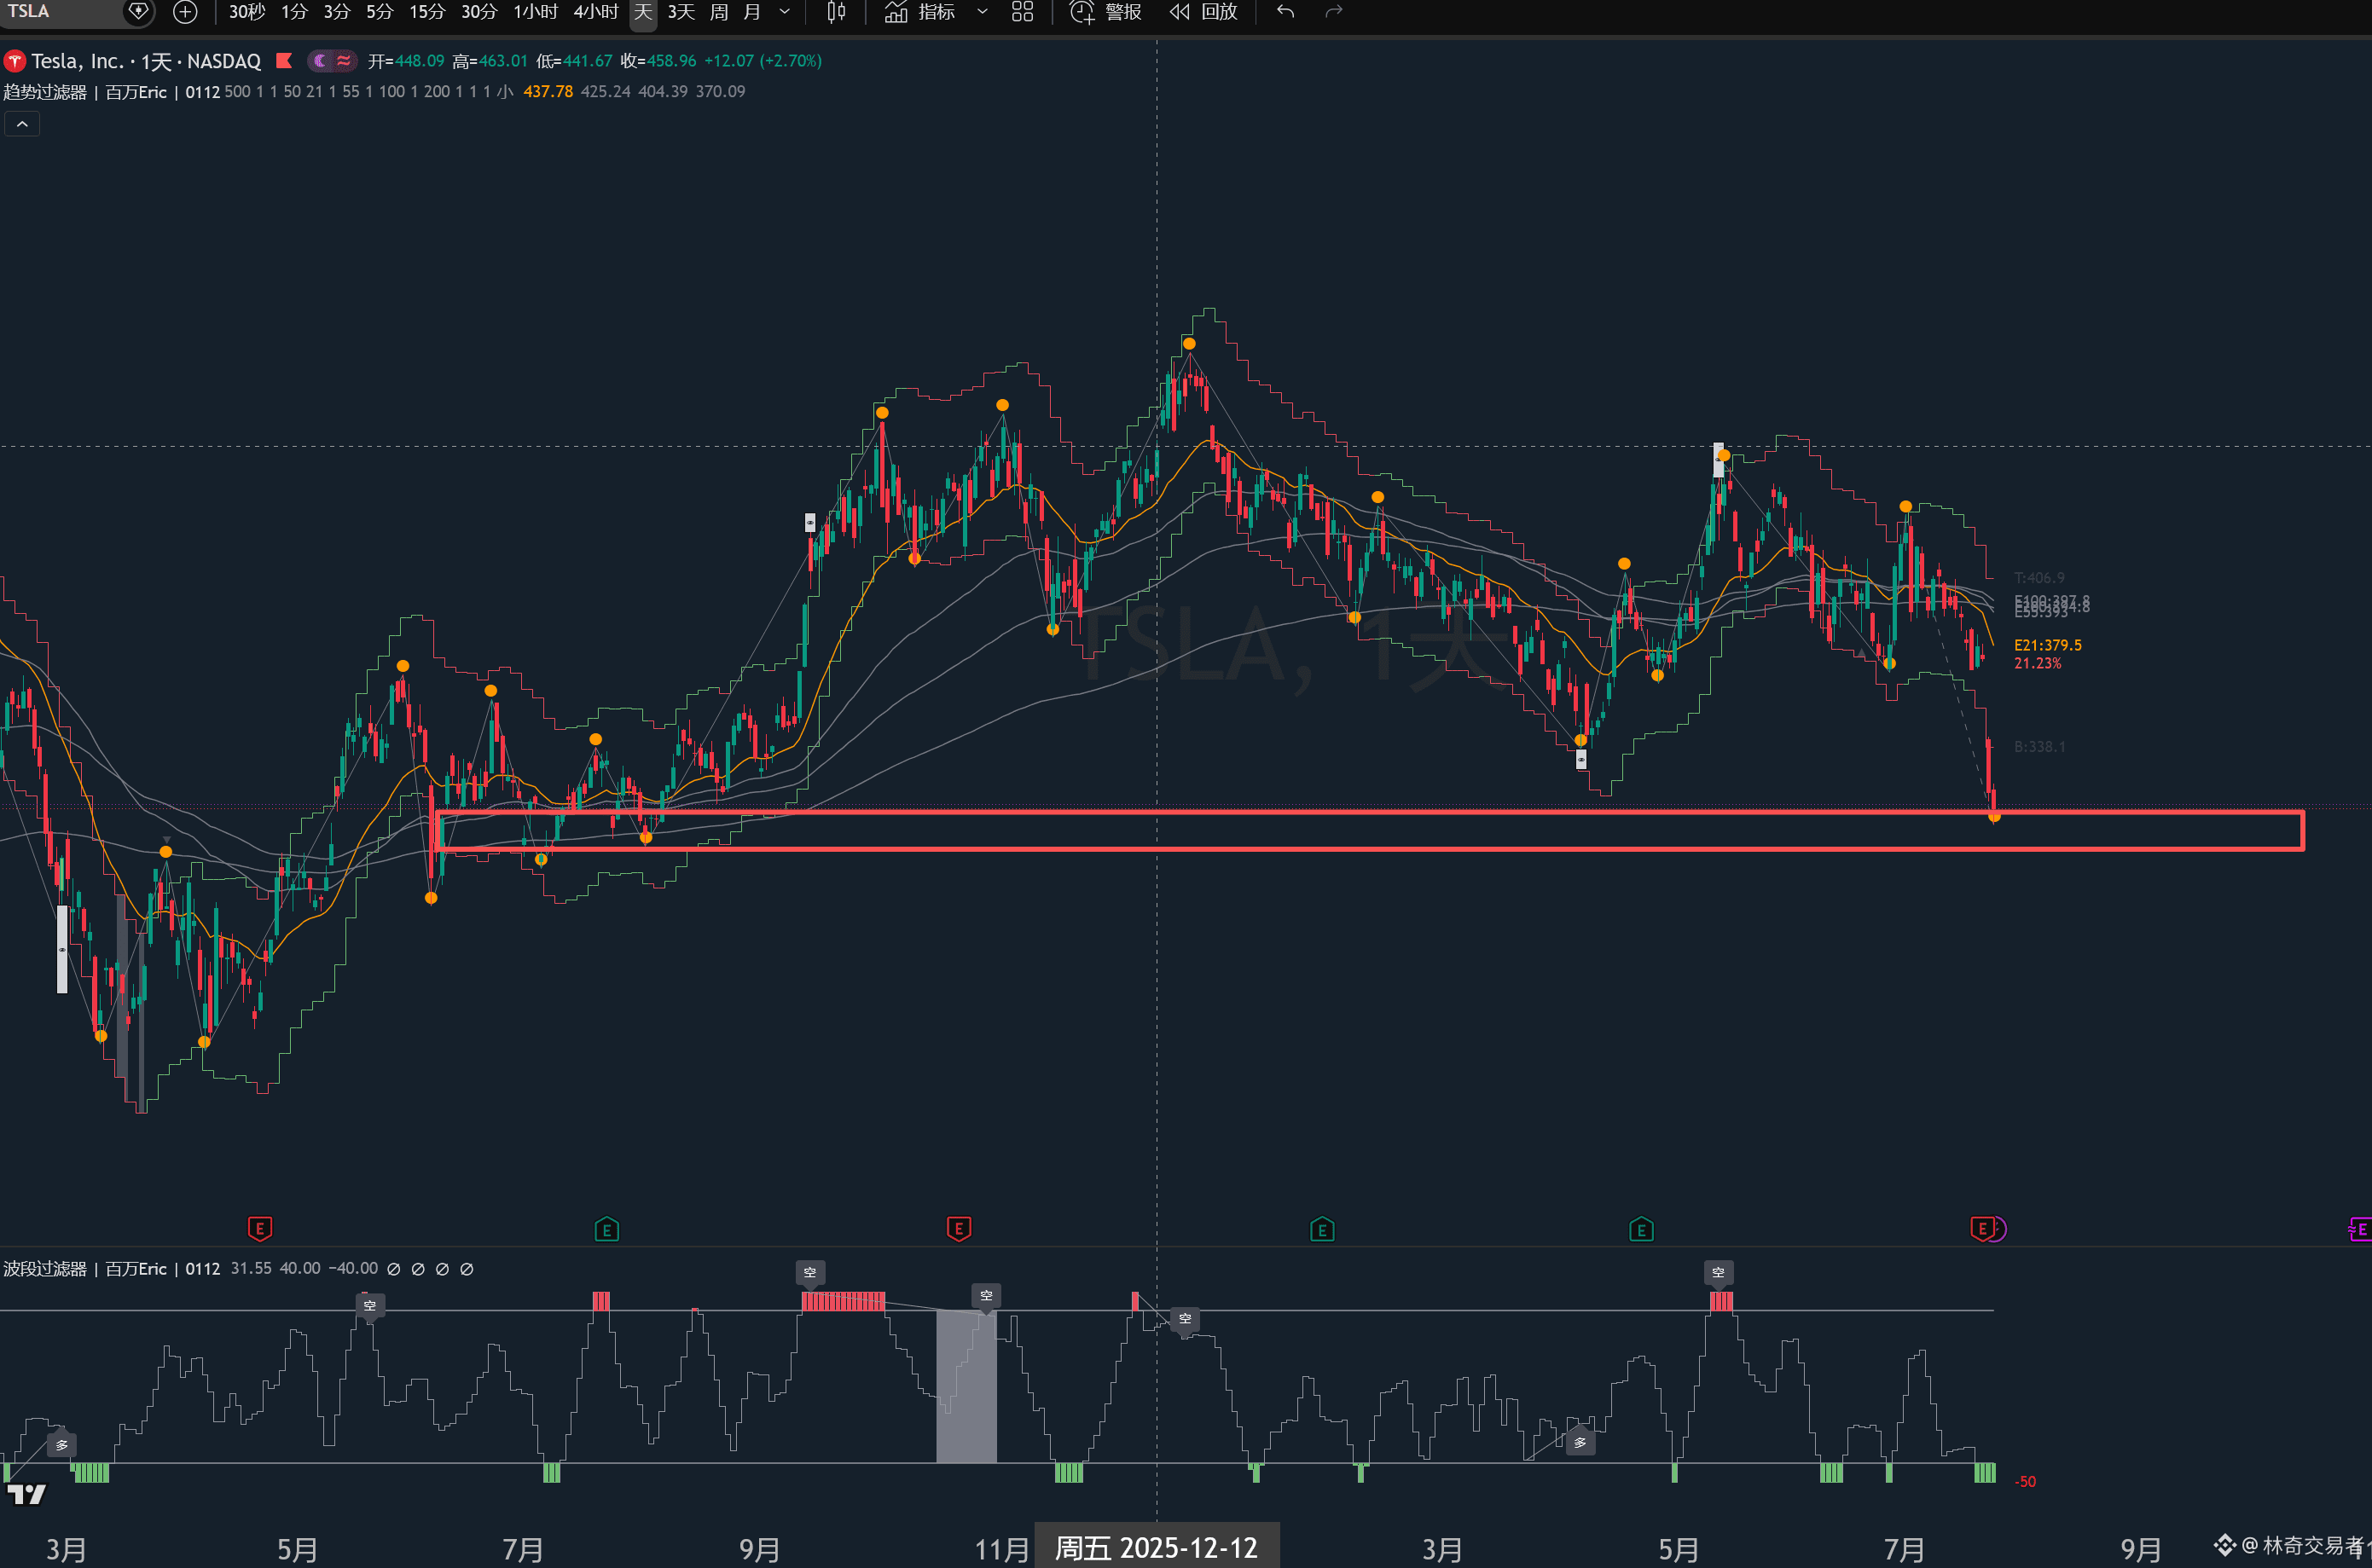Switch to the 4小时 timeframe
Viewport: 2372px width, 1568px height.
(596, 12)
